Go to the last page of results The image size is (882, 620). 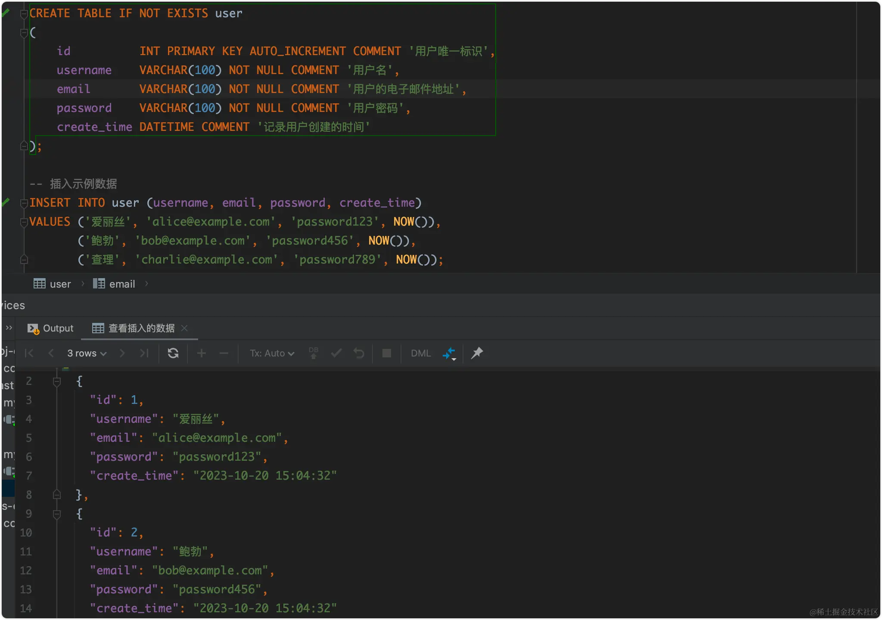click(144, 353)
